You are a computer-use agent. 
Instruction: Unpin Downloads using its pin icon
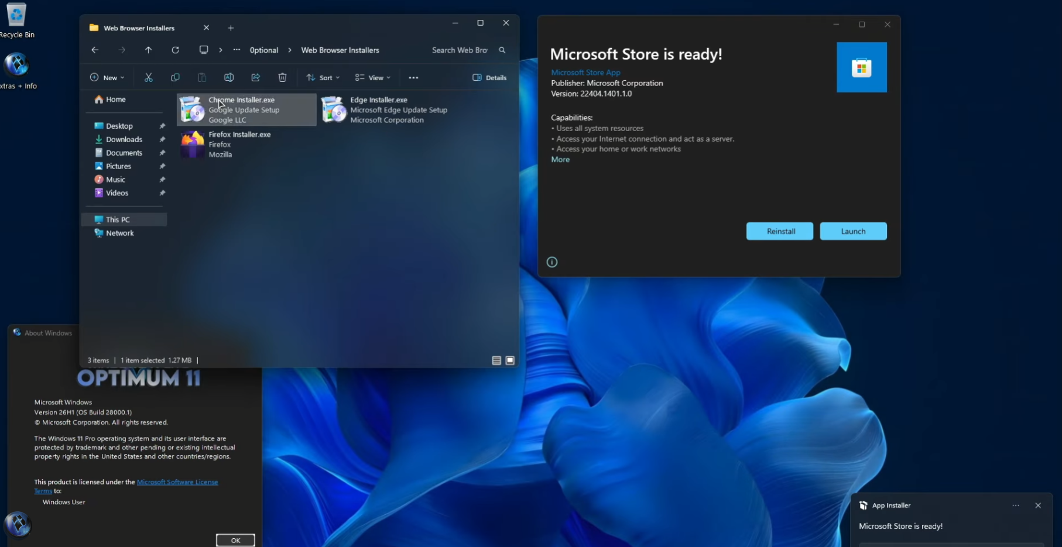(x=162, y=139)
